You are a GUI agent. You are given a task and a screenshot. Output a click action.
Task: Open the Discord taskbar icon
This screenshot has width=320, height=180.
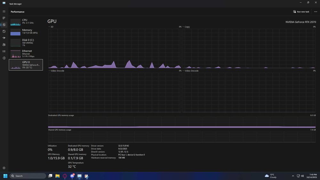point(72,176)
